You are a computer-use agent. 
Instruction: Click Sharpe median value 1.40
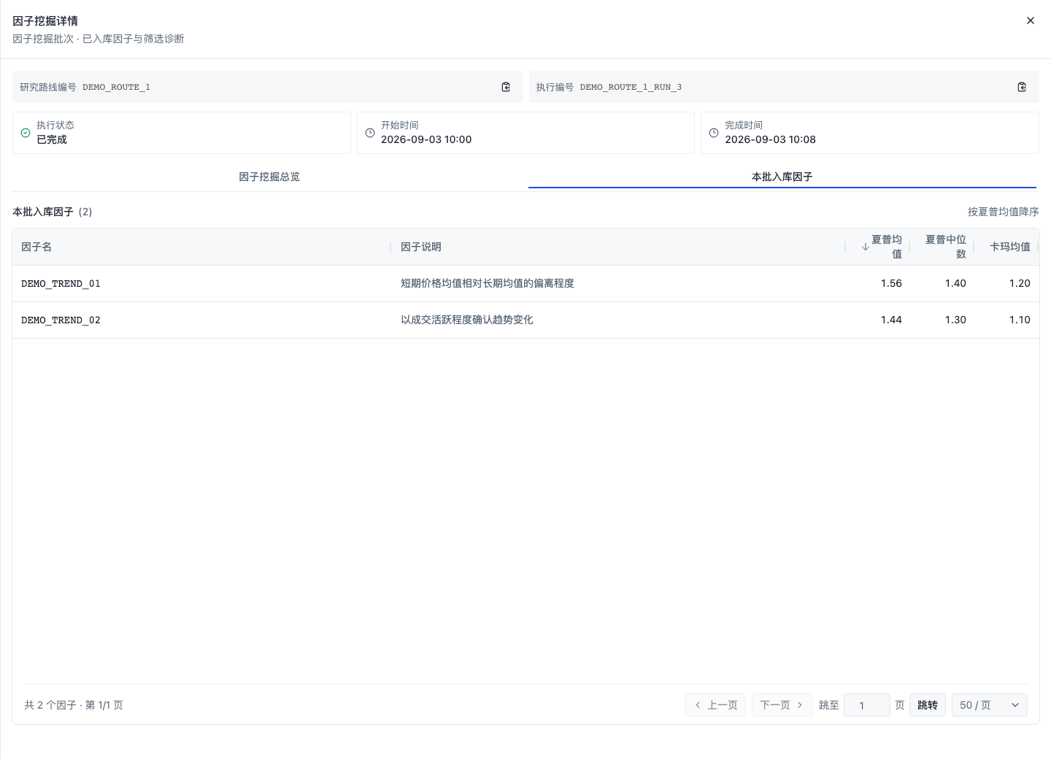[x=955, y=283]
